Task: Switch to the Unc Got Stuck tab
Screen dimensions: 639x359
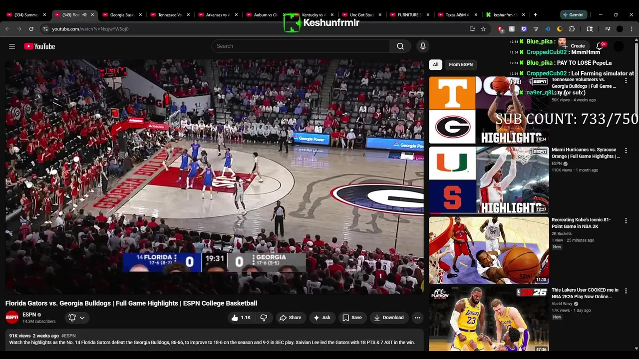Action: point(362,15)
